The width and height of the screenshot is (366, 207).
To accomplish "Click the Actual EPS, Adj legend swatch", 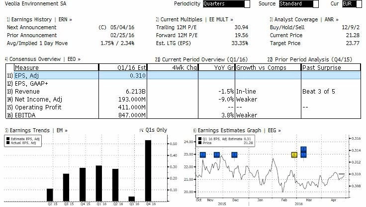I will 8,143.
